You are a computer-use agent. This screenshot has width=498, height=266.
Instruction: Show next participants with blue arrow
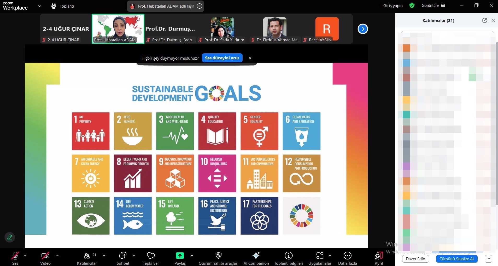coord(363,29)
